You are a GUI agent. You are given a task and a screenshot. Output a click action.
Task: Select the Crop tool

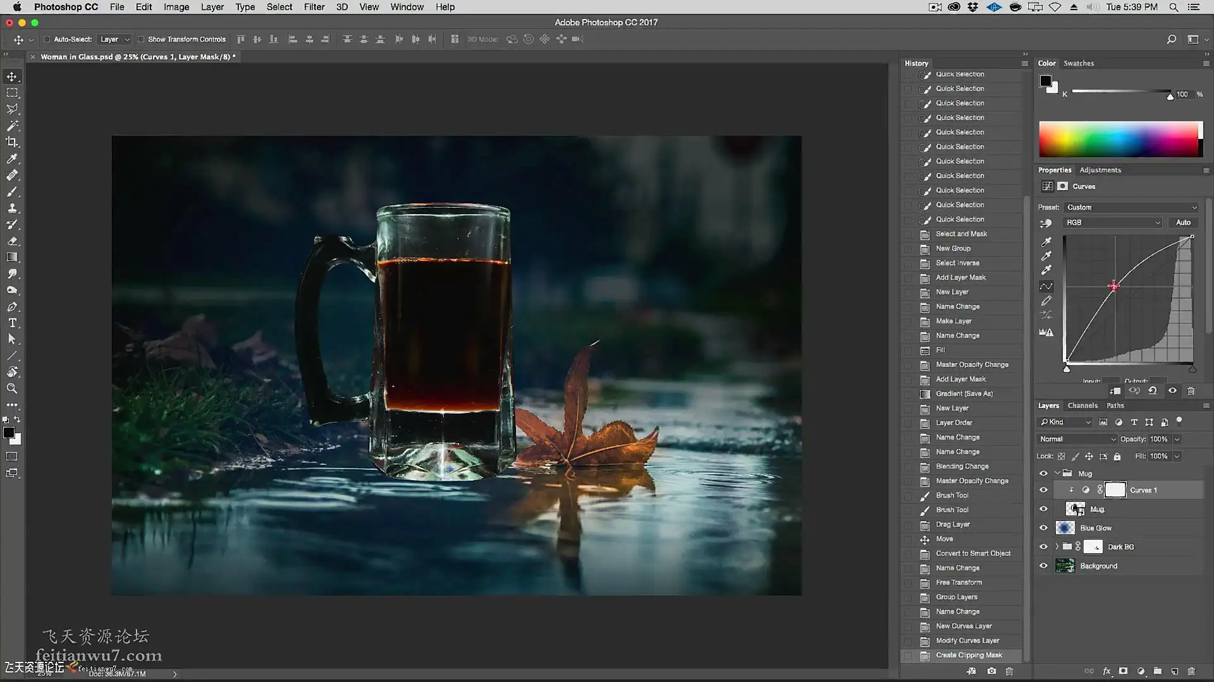point(12,142)
